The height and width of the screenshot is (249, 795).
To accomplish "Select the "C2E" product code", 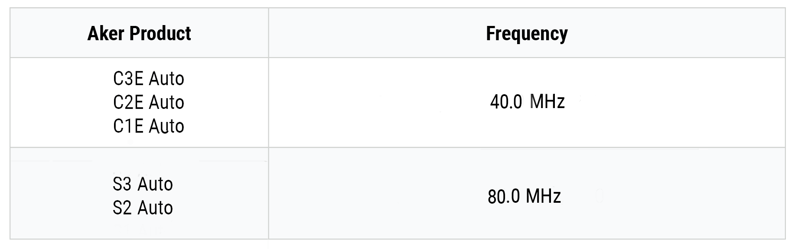I will [x=128, y=103].
